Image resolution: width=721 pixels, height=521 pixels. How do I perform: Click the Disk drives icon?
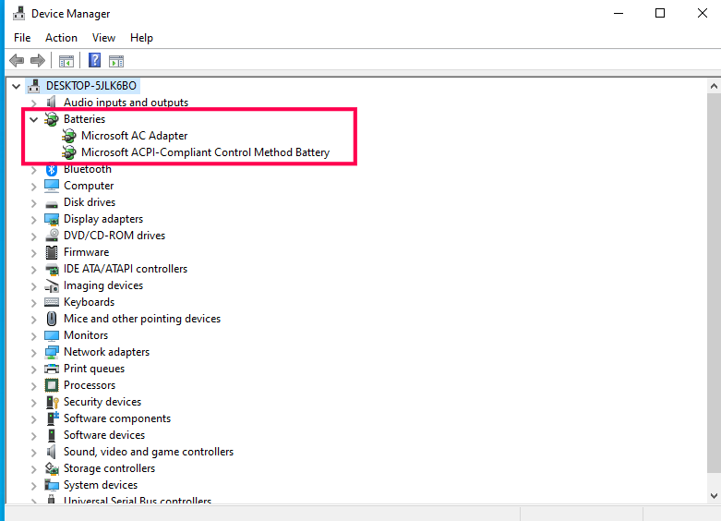click(x=52, y=203)
